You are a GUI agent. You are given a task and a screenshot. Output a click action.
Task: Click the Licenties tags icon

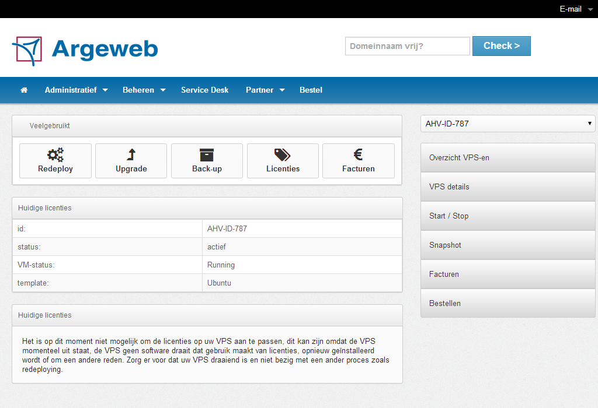[283, 154]
